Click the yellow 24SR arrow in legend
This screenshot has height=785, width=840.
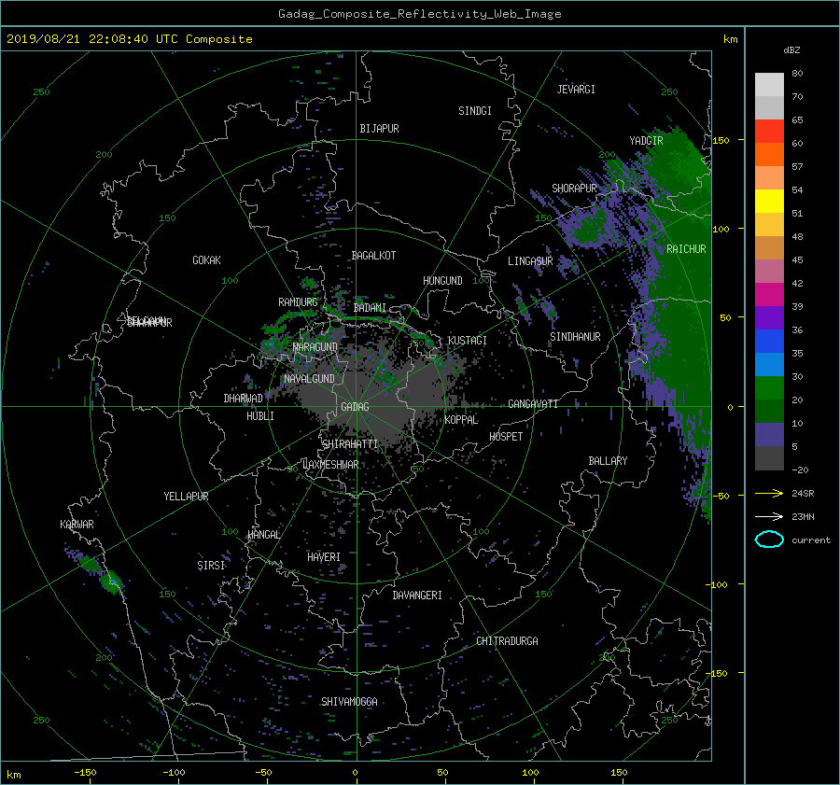[769, 493]
